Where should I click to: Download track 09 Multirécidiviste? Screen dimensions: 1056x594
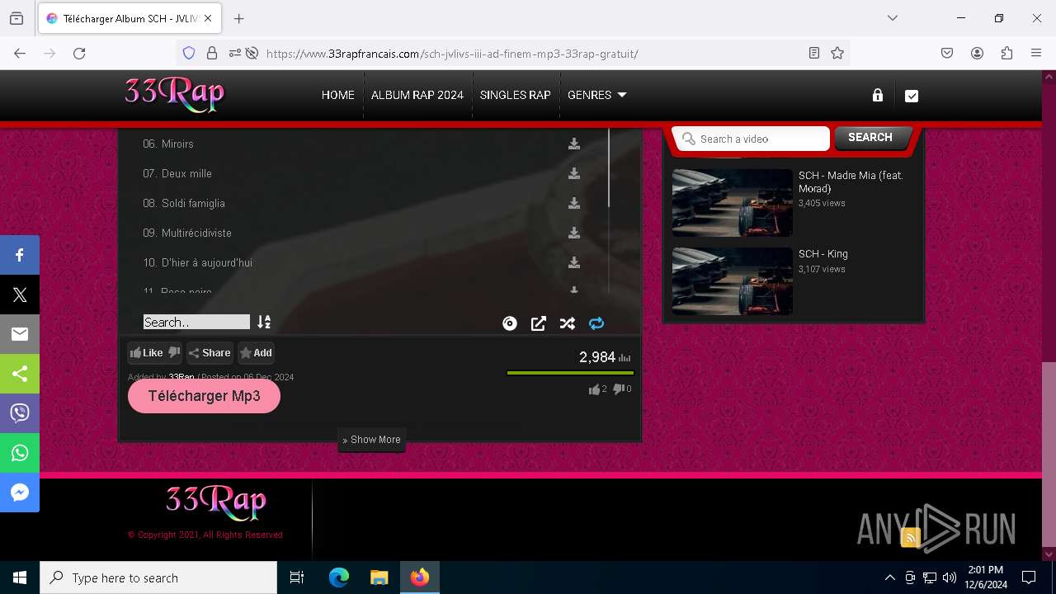coord(573,233)
